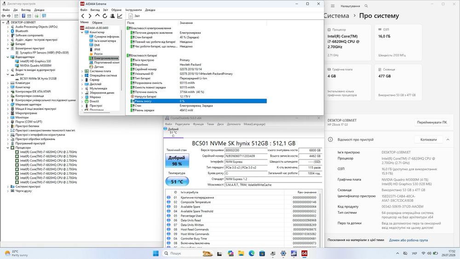
Task: Go up one level in AIDA64
Action: click(x=98, y=16)
